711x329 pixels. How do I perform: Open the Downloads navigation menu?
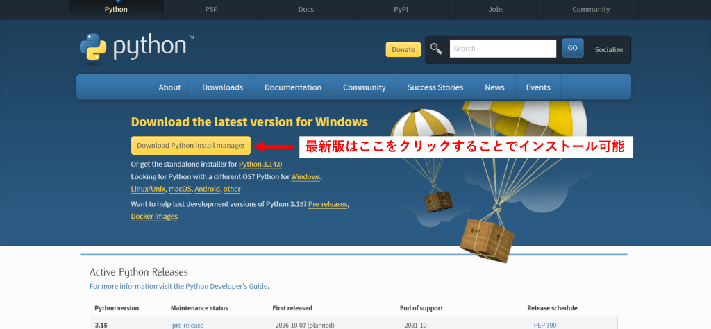[223, 87]
